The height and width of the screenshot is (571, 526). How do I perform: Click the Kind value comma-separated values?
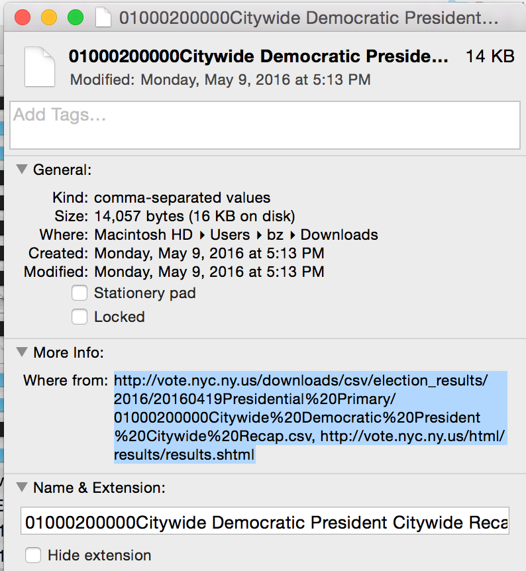182,197
